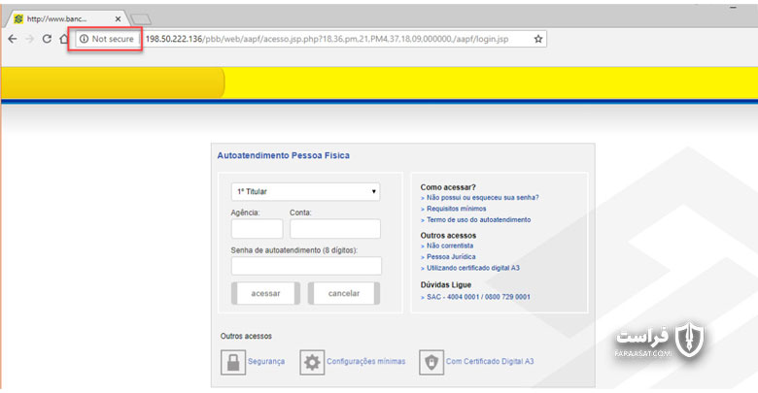Close the banking browser tab
Image resolution: width=758 pixels, height=393 pixels.
[118, 18]
